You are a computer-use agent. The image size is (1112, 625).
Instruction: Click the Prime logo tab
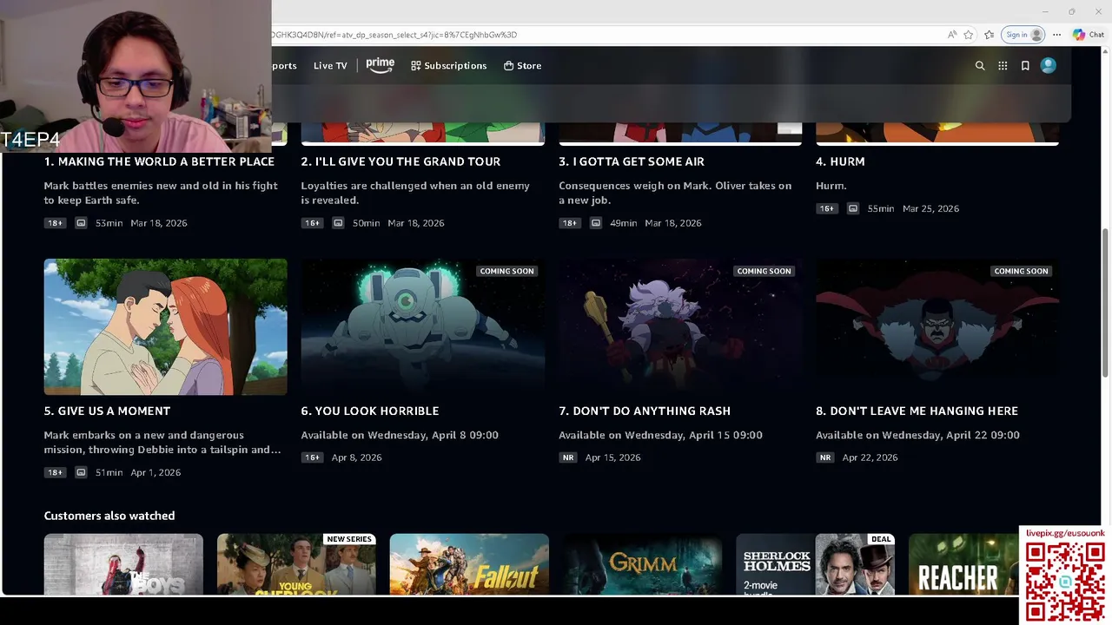[381, 65]
